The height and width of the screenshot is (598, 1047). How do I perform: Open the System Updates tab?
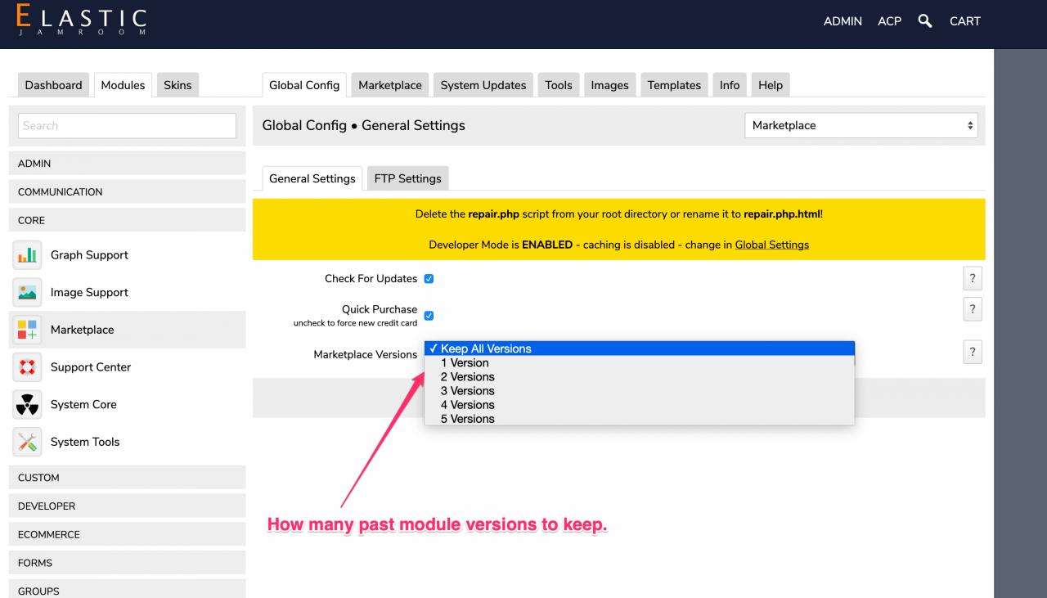tap(483, 85)
